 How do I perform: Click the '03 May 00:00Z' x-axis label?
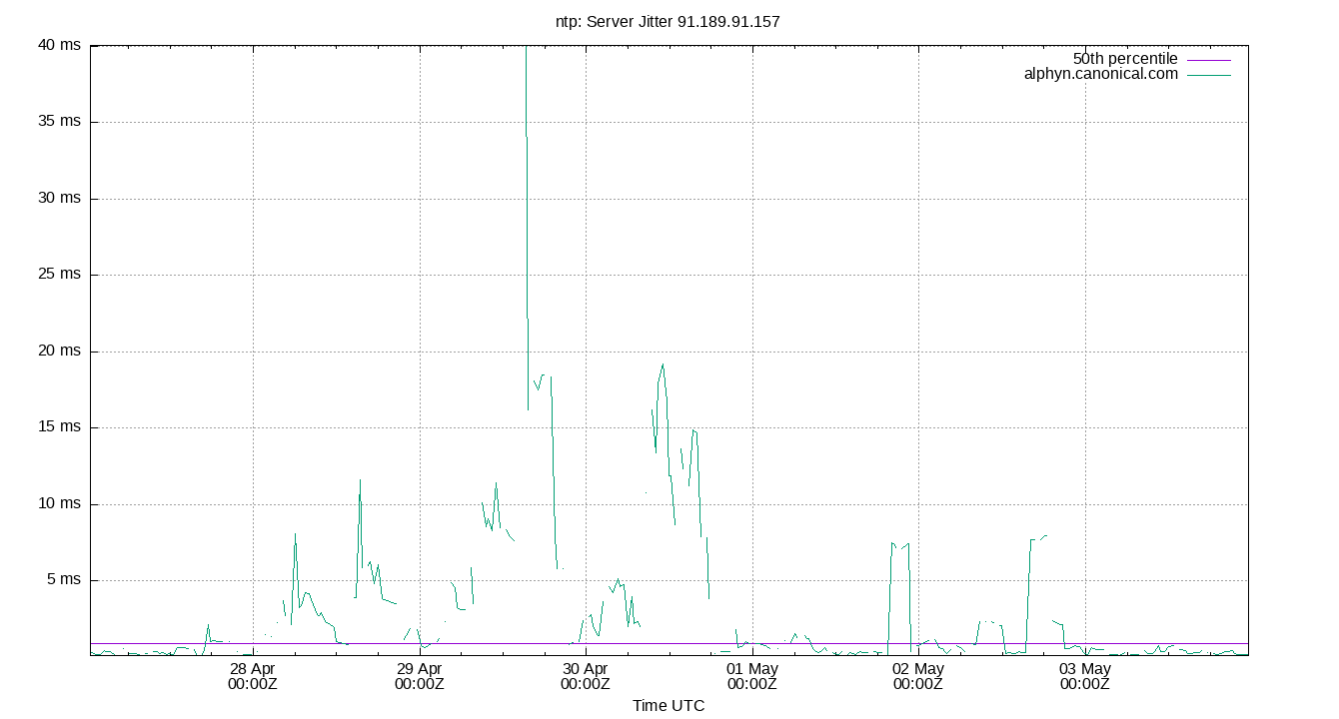pos(1085,676)
